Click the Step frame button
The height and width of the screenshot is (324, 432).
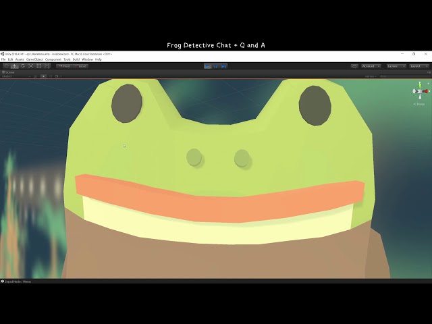pos(223,66)
